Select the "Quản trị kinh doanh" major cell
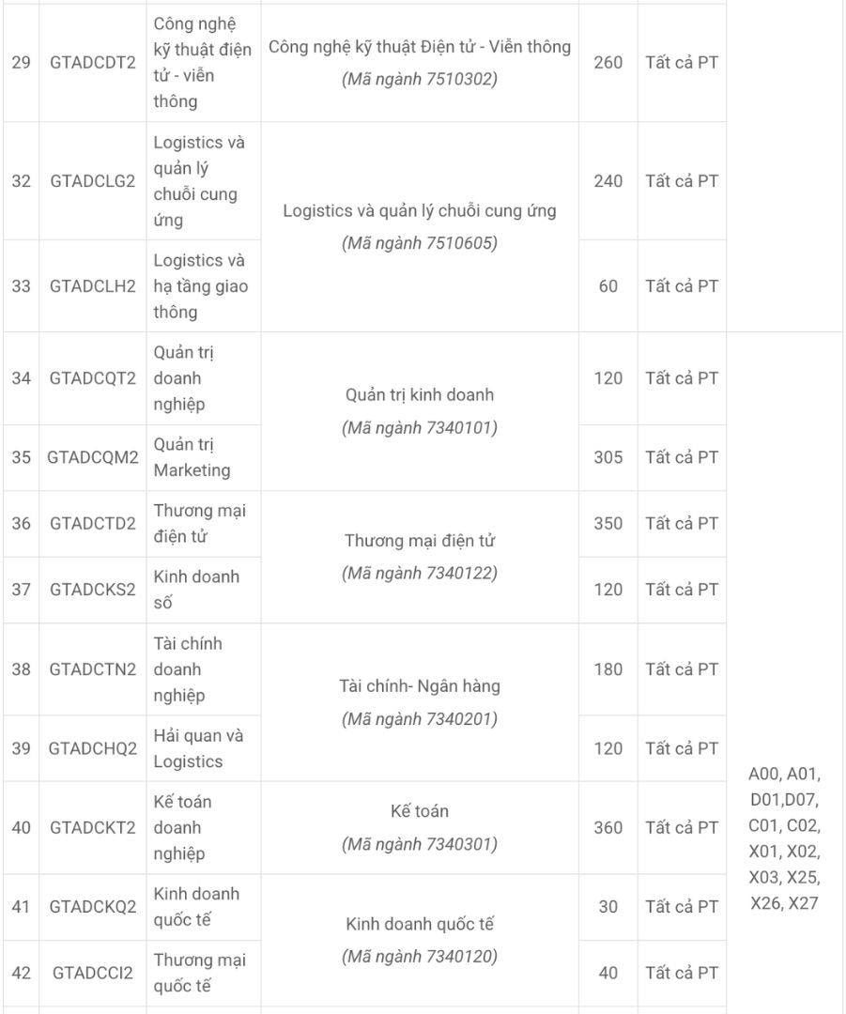This screenshot has width=846, height=1014. (x=419, y=410)
